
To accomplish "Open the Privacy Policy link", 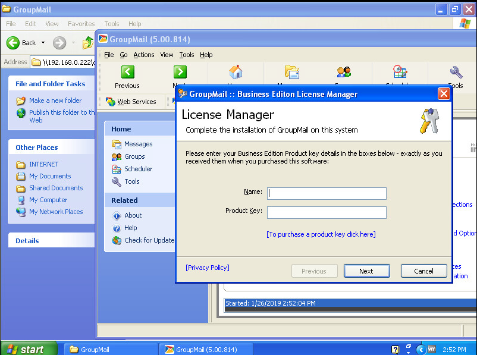I will coord(208,268).
